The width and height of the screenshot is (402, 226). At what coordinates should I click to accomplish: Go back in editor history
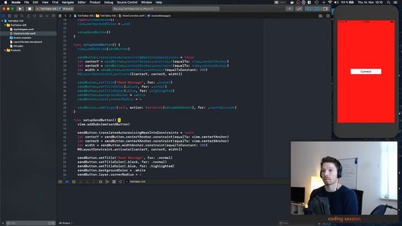[x=65, y=16]
